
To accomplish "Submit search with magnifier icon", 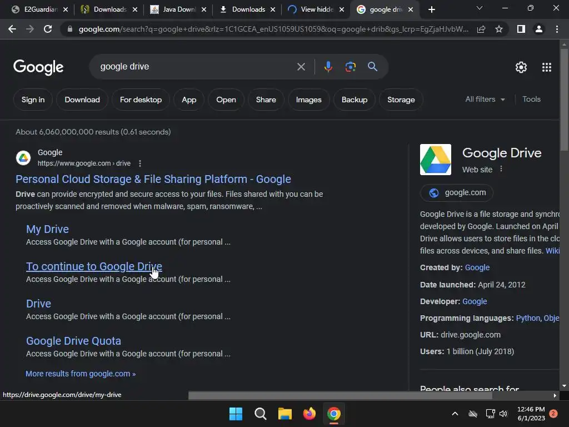I will coord(372,67).
